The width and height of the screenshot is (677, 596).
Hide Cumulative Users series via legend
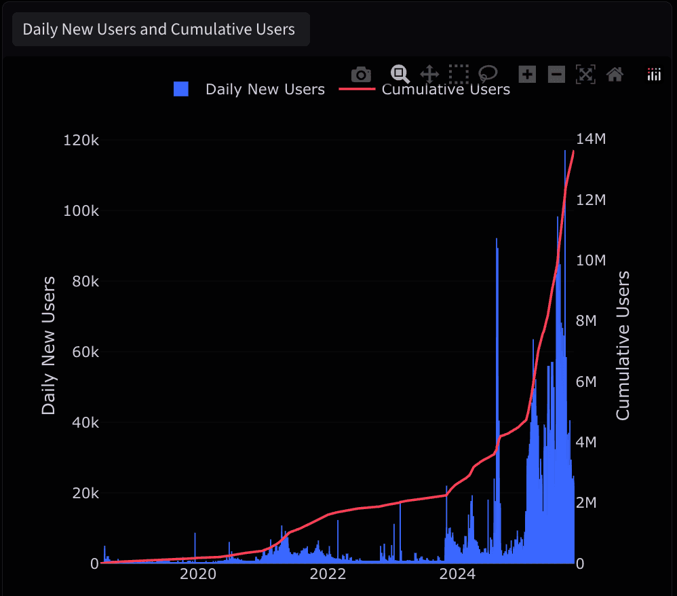tap(446, 90)
